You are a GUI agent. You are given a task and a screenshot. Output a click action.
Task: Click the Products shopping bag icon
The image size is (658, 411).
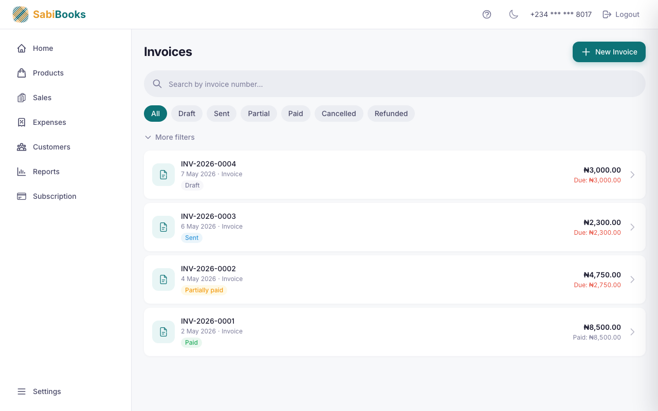point(22,73)
